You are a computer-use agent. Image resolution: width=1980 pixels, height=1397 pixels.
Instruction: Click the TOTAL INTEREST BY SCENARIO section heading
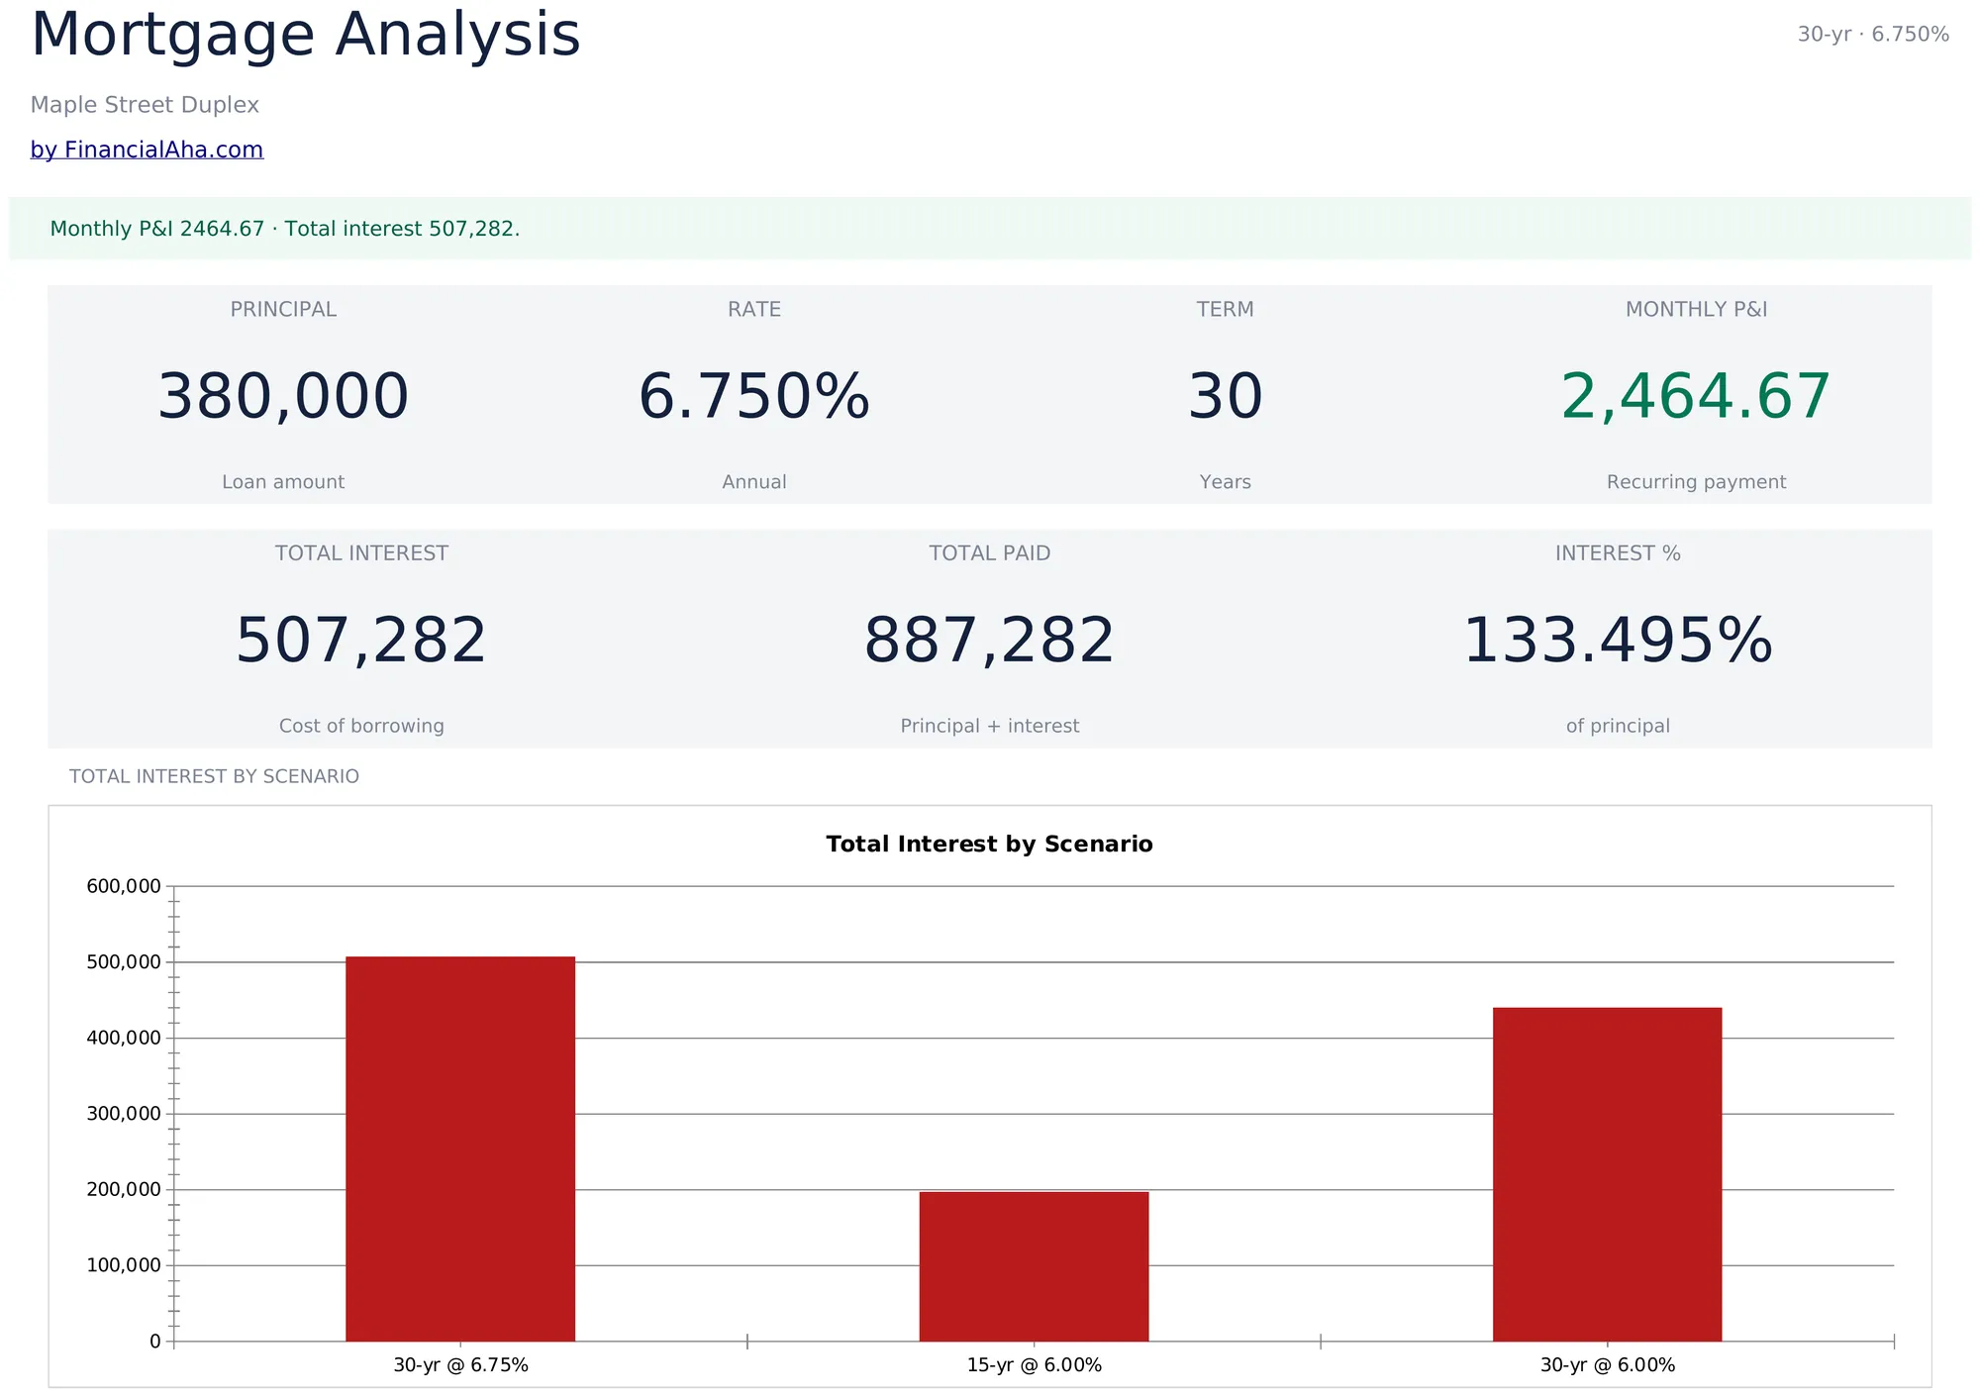coord(214,776)
